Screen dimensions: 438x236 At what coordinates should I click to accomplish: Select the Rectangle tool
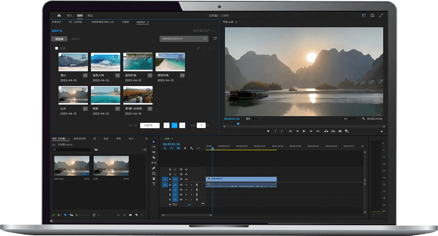(154, 173)
